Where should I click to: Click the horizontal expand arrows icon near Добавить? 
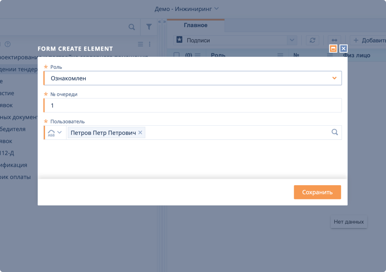(334, 40)
